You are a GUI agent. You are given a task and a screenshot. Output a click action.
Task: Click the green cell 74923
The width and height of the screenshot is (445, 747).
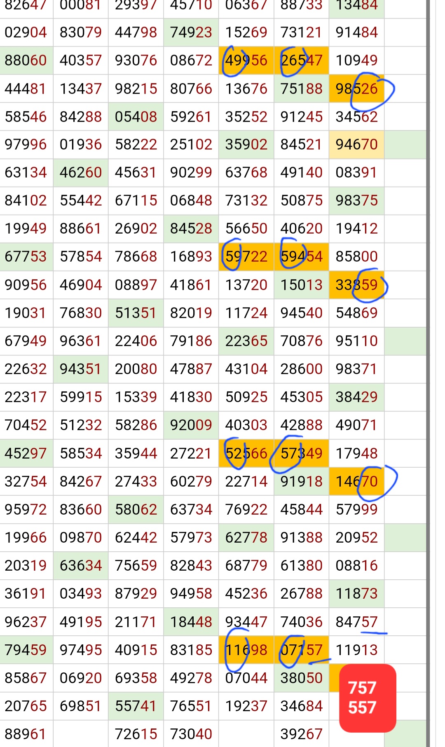pos(191,32)
